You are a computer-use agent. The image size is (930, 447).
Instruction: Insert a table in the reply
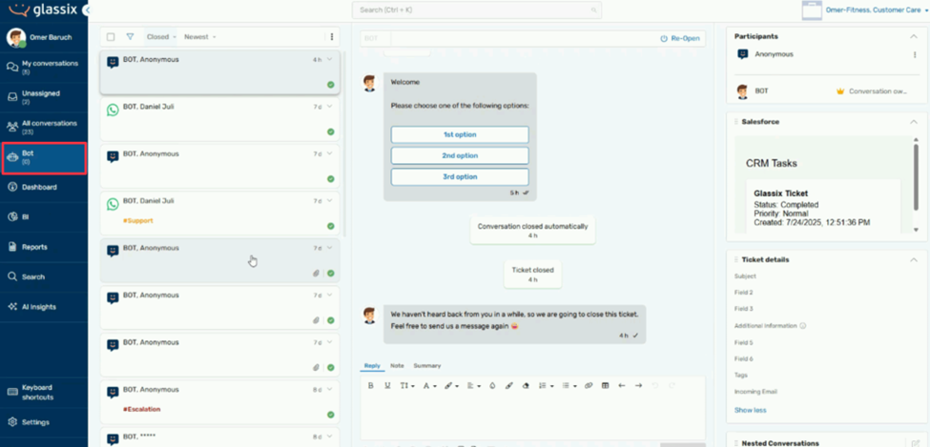click(605, 385)
